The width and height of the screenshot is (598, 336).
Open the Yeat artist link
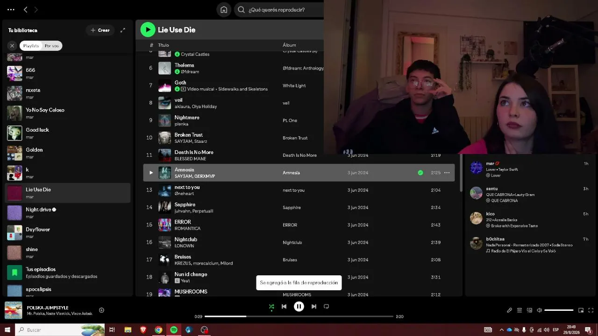point(185,281)
